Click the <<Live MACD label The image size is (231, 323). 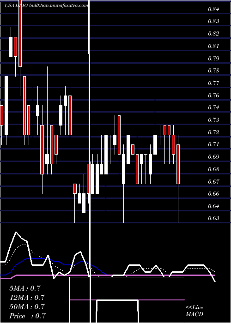point(195,311)
